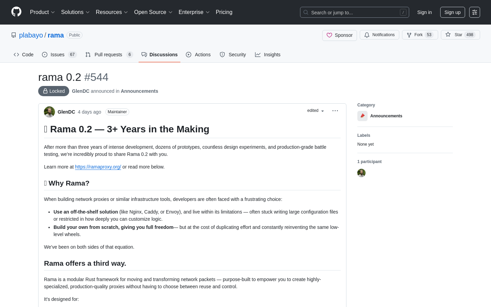
Task: Click the search magnifier icon
Action: tap(306, 12)
